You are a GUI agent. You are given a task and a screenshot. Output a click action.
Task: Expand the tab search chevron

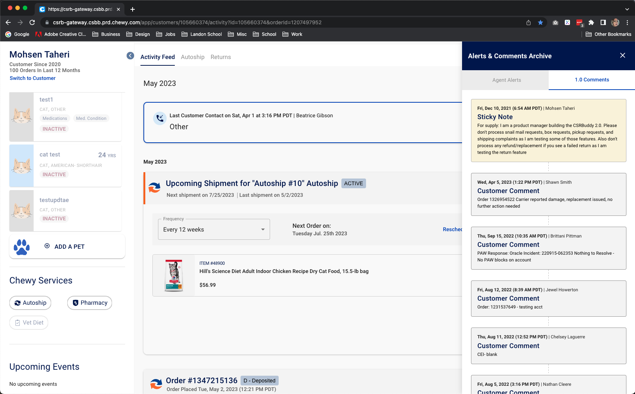(627, 9)
